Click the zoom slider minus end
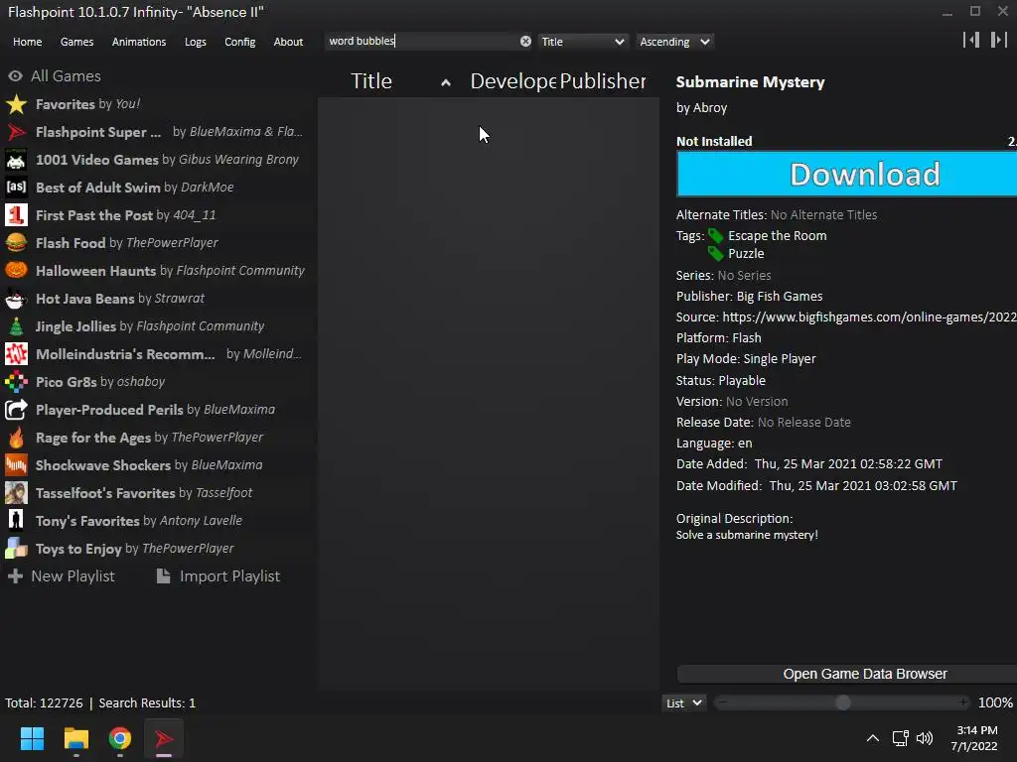This screenshot has height=762, width=1017. point(723,703)
